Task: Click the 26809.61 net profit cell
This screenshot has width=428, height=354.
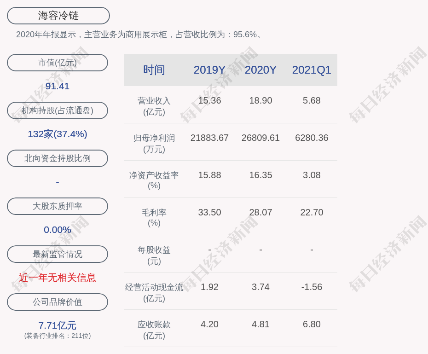Action: 260,138
